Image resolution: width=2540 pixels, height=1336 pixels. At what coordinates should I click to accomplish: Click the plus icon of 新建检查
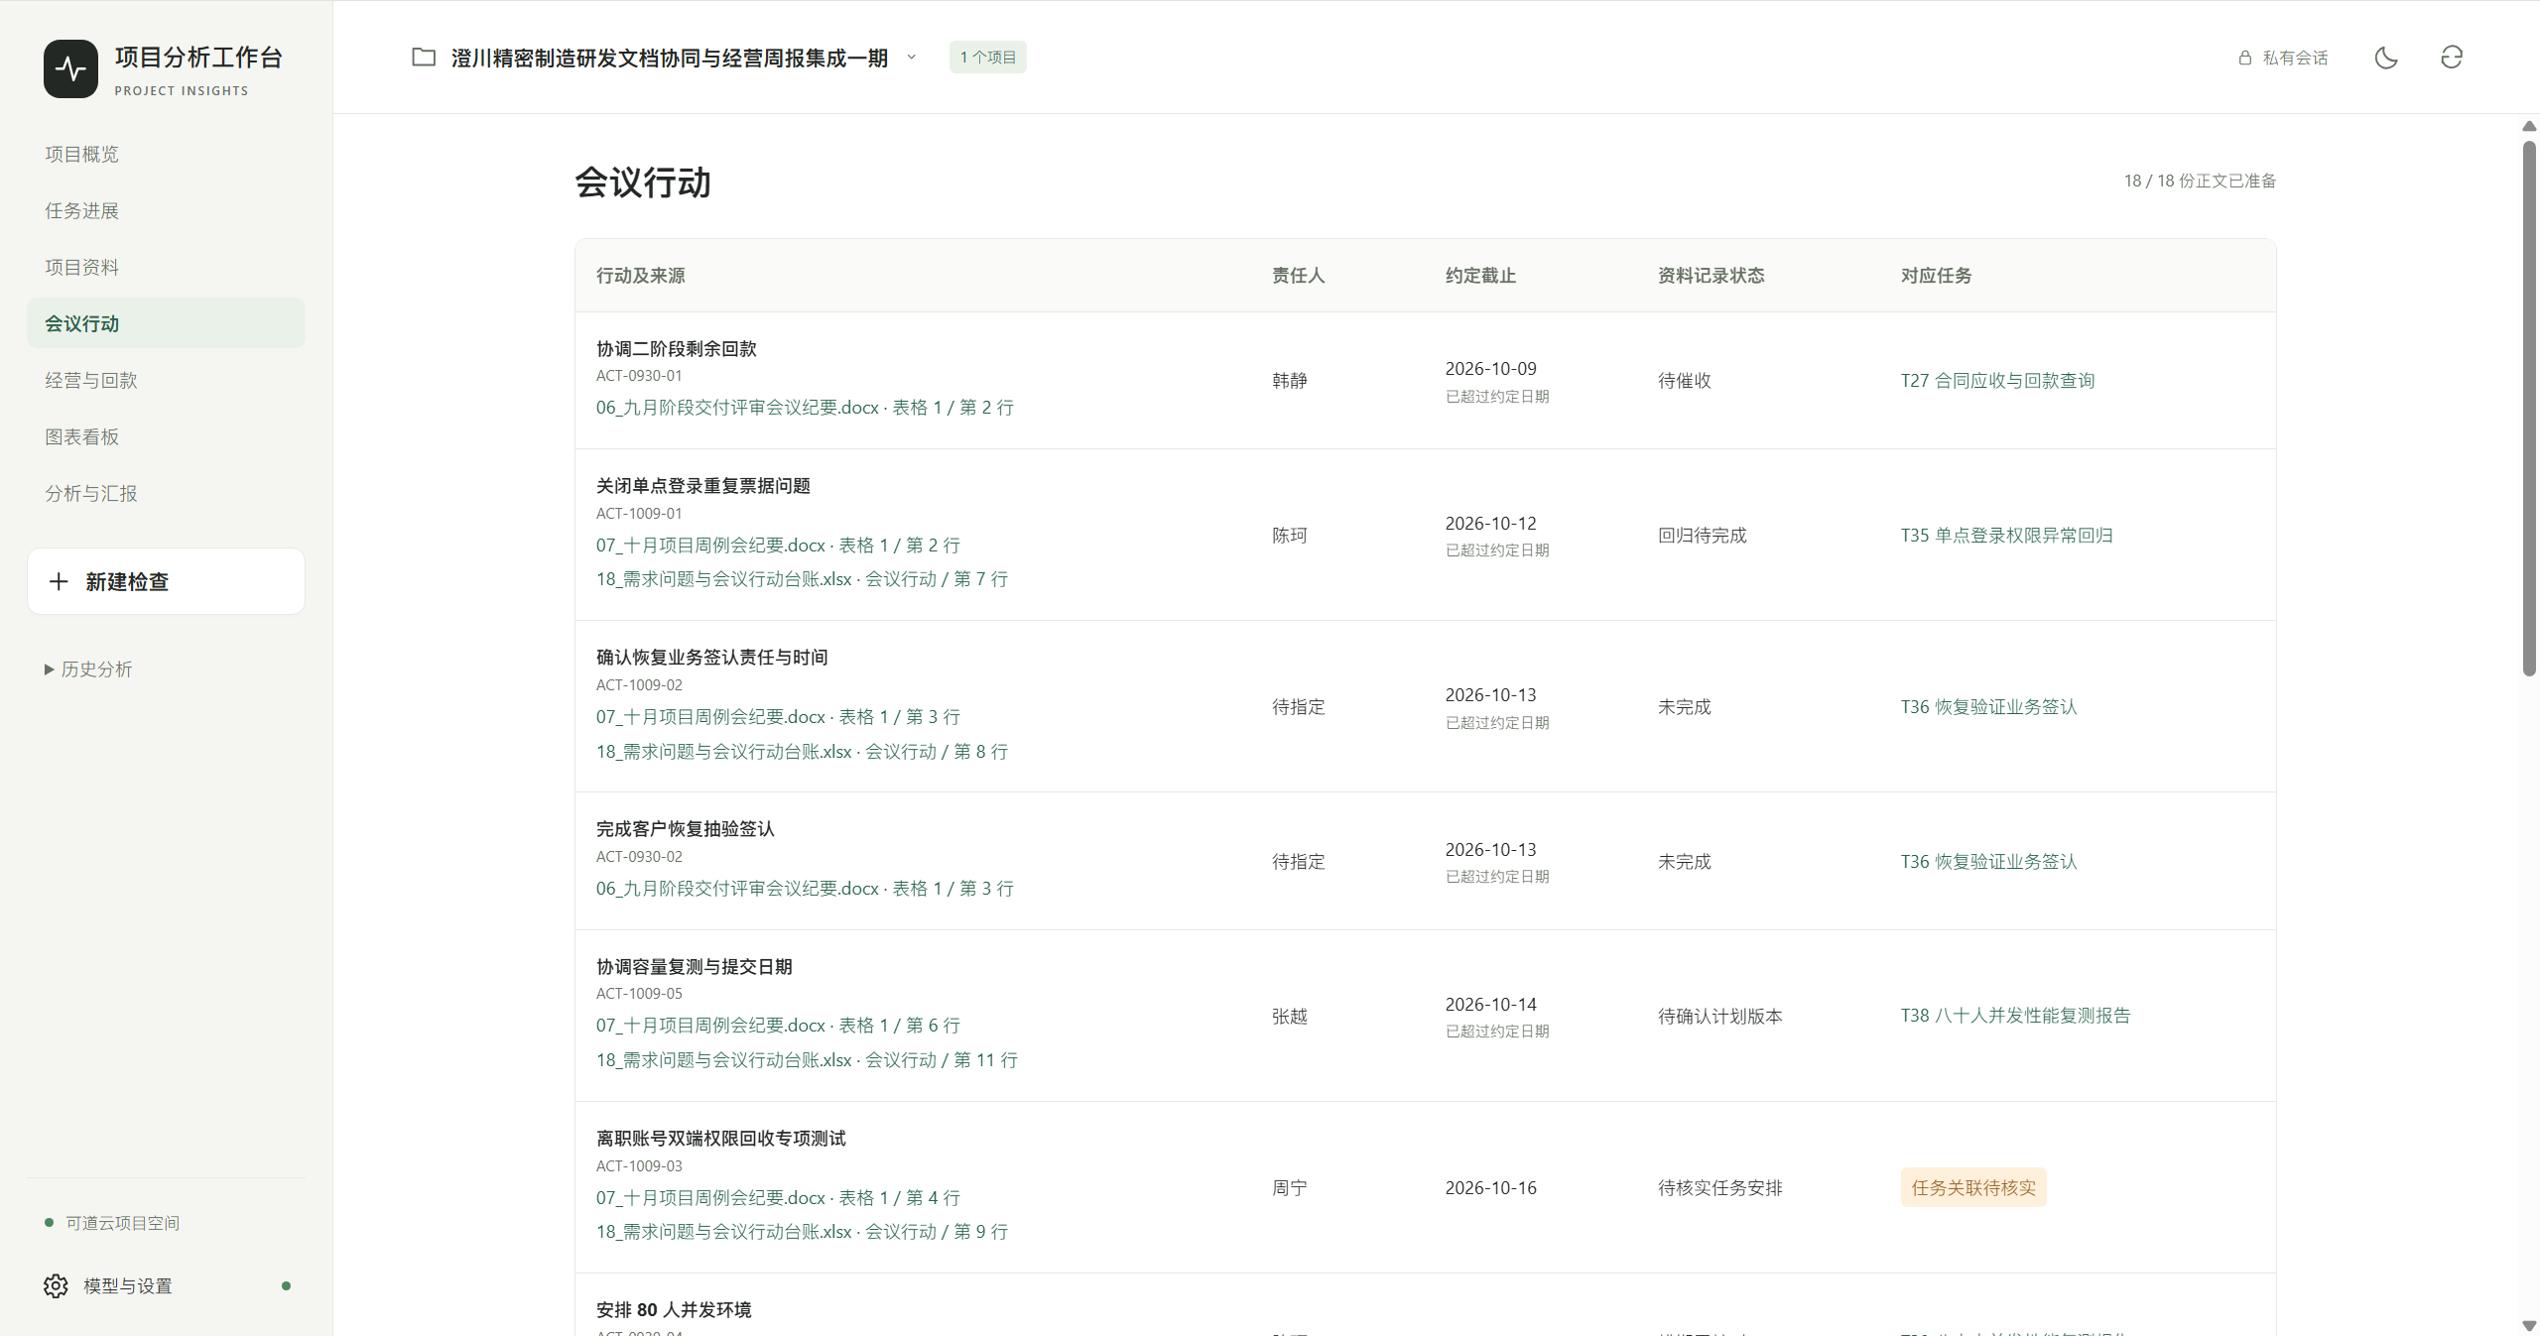[x=59, y=581]
